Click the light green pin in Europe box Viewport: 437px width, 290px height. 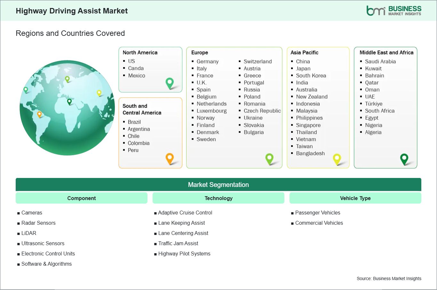click(269, 159)
